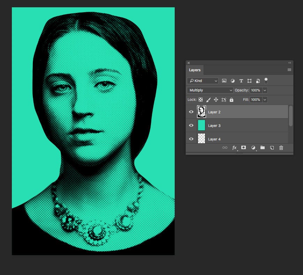303x275 pixels.
Task: Hide Layer 4 visibility eye
Action: click(191, 139)
